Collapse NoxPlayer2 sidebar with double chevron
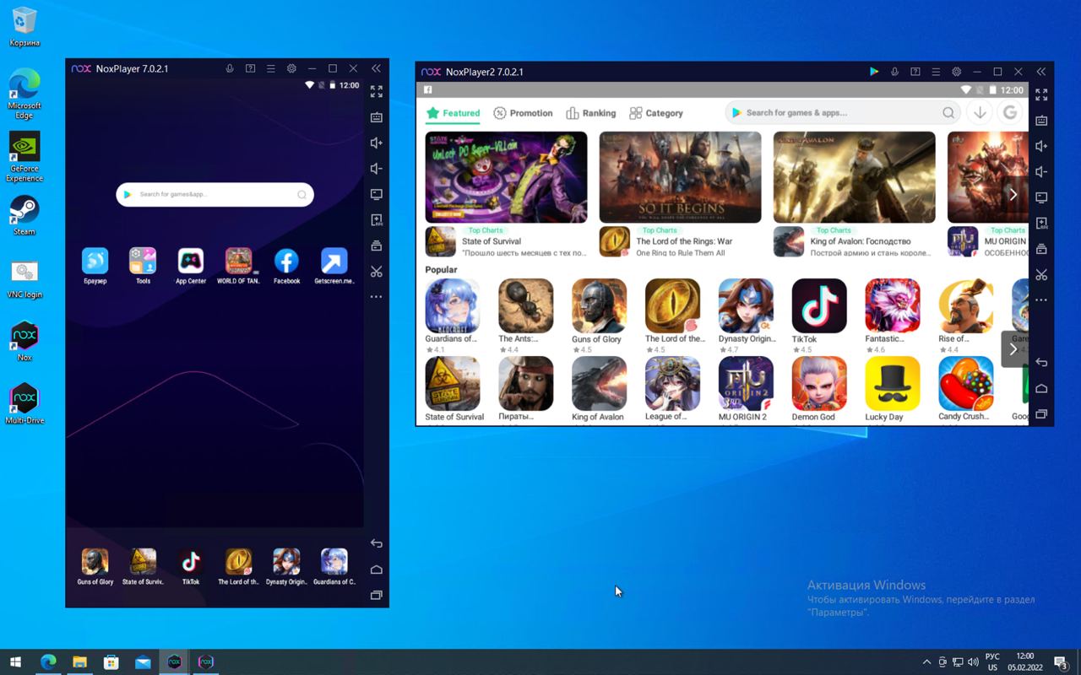This screenshot has height=675, width=1081. coord(1041,72)
